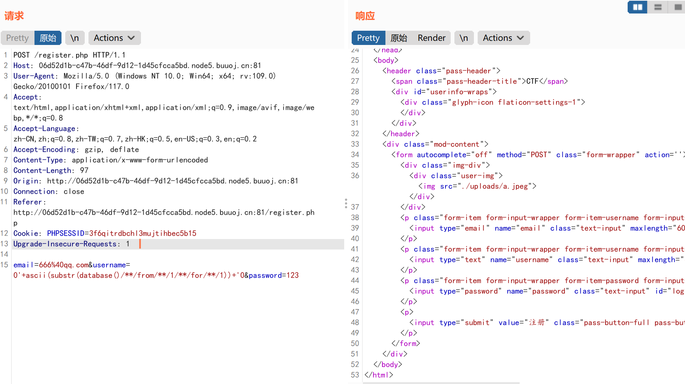685x384 pixels.
Task: Click the Content-Type header line
Action: click(x=111, y=160)
